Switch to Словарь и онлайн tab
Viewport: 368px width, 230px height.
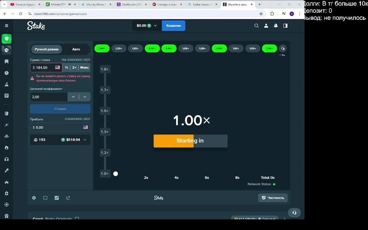point(167,4)
